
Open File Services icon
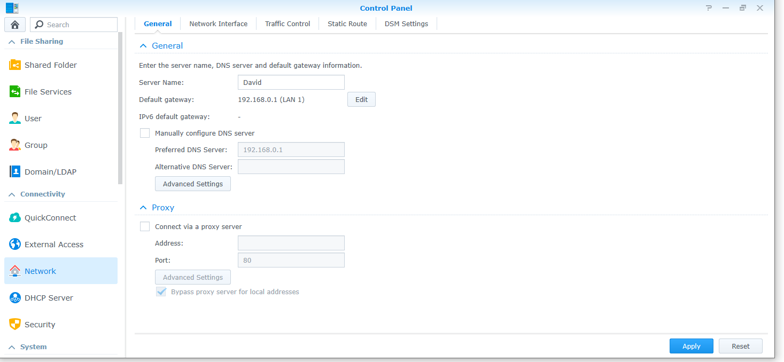point(15,92)
